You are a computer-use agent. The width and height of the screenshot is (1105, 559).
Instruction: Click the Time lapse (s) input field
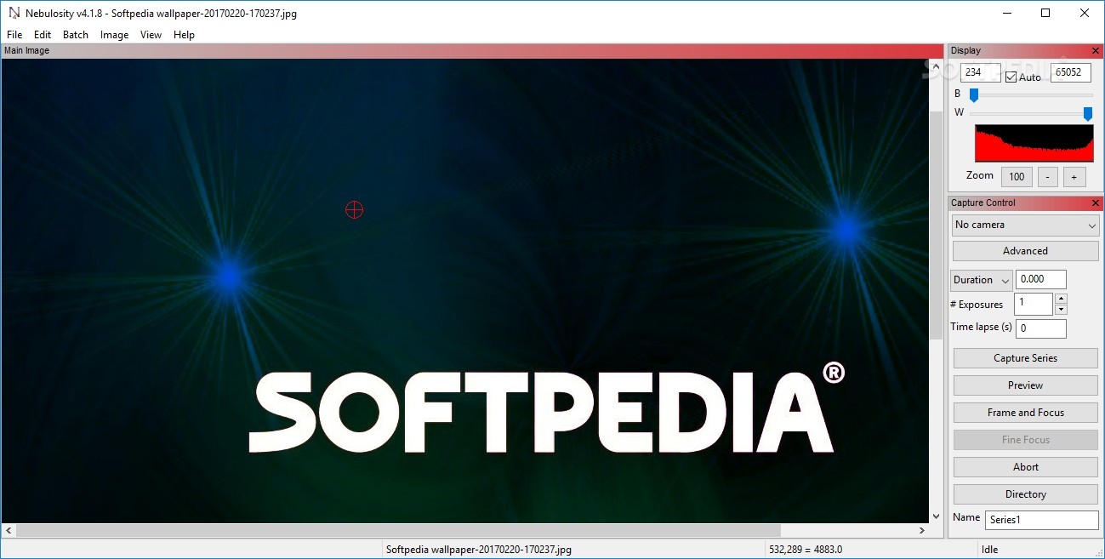pyautogui.click(x=1041, y=328)
